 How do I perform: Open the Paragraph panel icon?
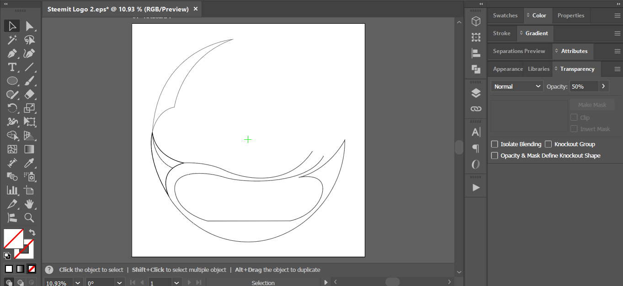(476, 148)
